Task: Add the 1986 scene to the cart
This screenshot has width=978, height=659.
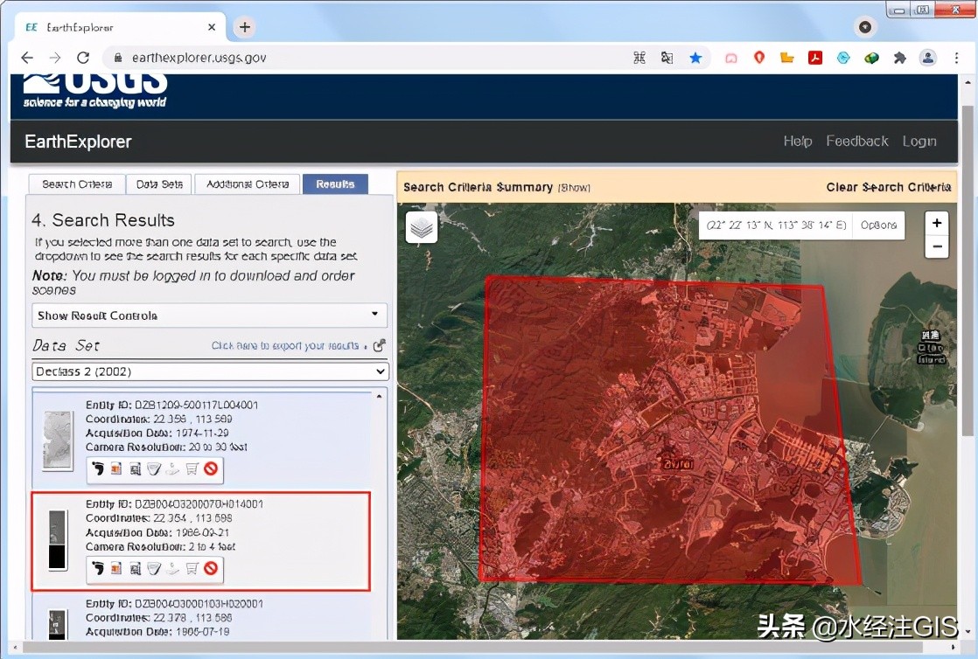Action: (192, 568)
